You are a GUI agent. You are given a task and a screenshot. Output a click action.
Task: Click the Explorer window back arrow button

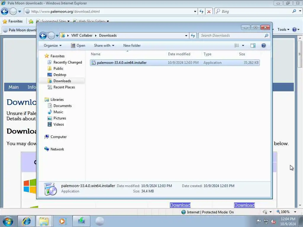43,35
